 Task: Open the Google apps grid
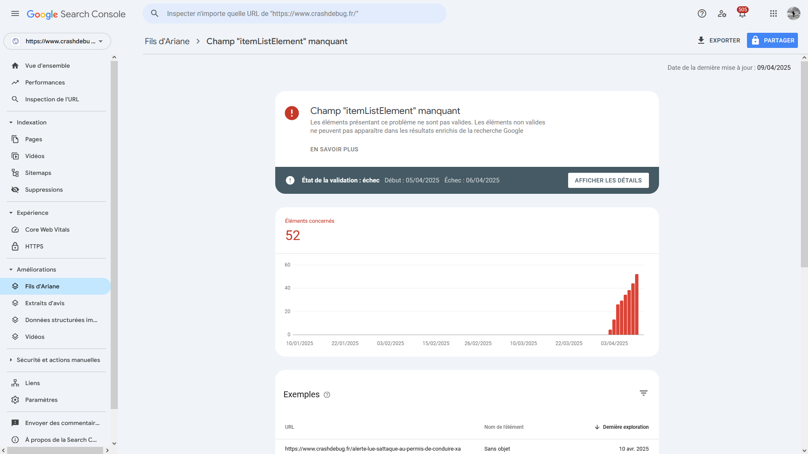pyautogui.click(x=773, y=13)
